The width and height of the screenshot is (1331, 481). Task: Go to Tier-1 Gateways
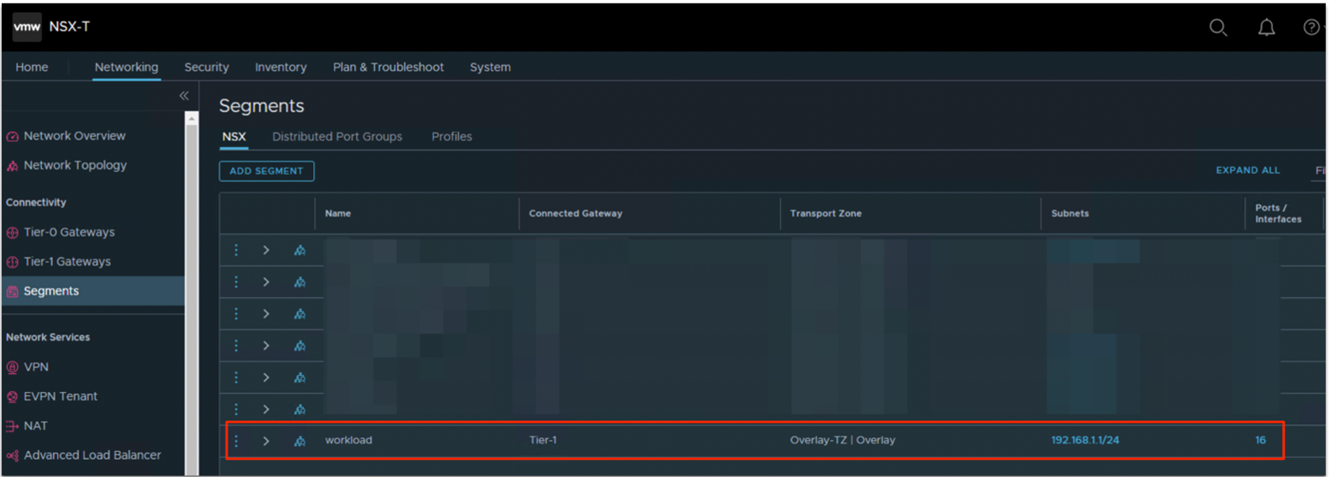click(67, 262)
